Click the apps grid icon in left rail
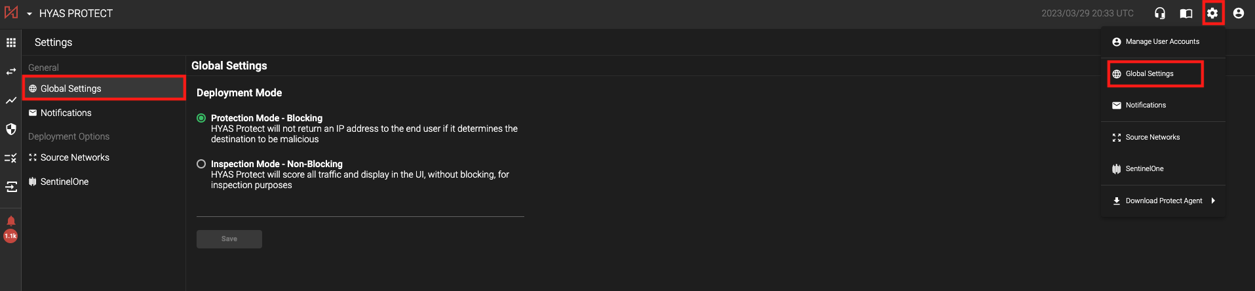The height and width of the screenshot is (291, 1255). click(x=11, y=43)
